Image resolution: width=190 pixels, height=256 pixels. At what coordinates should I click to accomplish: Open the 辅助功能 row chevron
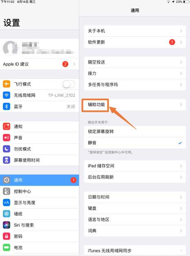point(181,105)
